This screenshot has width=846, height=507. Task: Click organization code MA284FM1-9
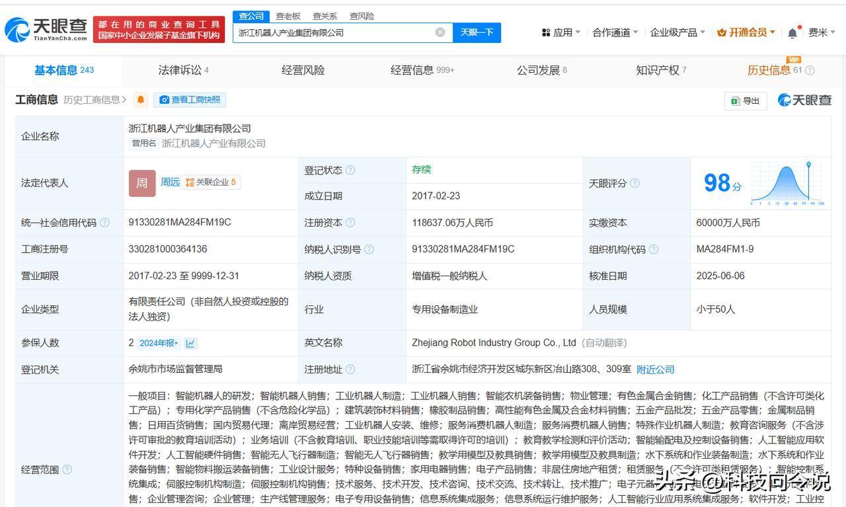(x=725, y=249)
